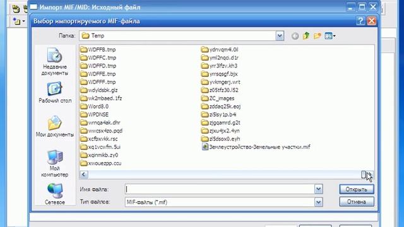Select the Word8.0 folder
The height and width of the screenshot is (227, 404).
pyautogui.click(x=95, y=107)
